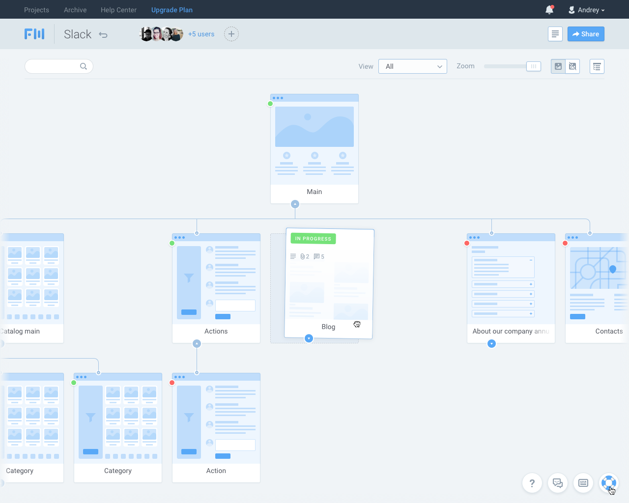Click connector node above Contacts card
This screenshot has width=629, height=503.
tap(590, 233)
